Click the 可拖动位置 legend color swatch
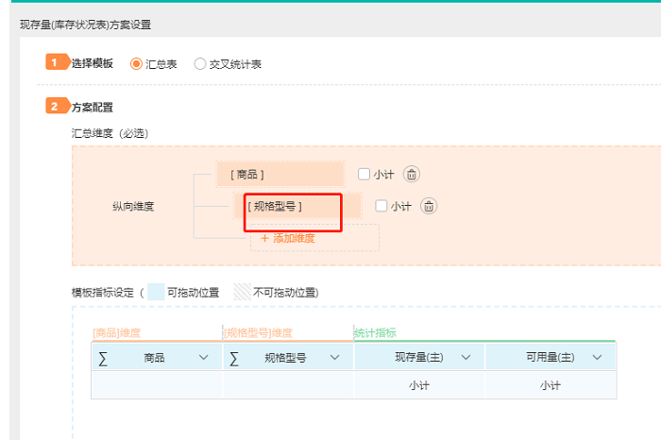 coord(157,293)
